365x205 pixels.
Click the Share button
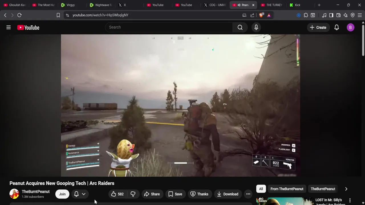point(152,194)
